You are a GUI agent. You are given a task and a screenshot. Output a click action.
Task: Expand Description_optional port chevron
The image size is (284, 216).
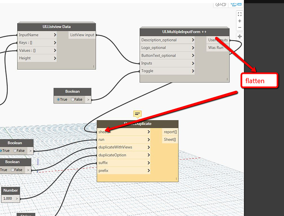pos(193,40)
